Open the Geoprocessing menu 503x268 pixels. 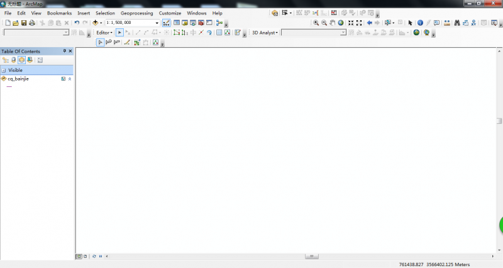coord(136,13)
